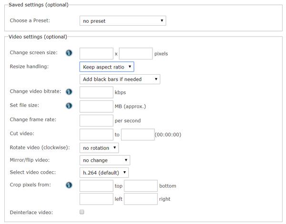Click the file size MB input field
Image resolution: width=286 pixels, height=224 pixels.
click(96, 106)
